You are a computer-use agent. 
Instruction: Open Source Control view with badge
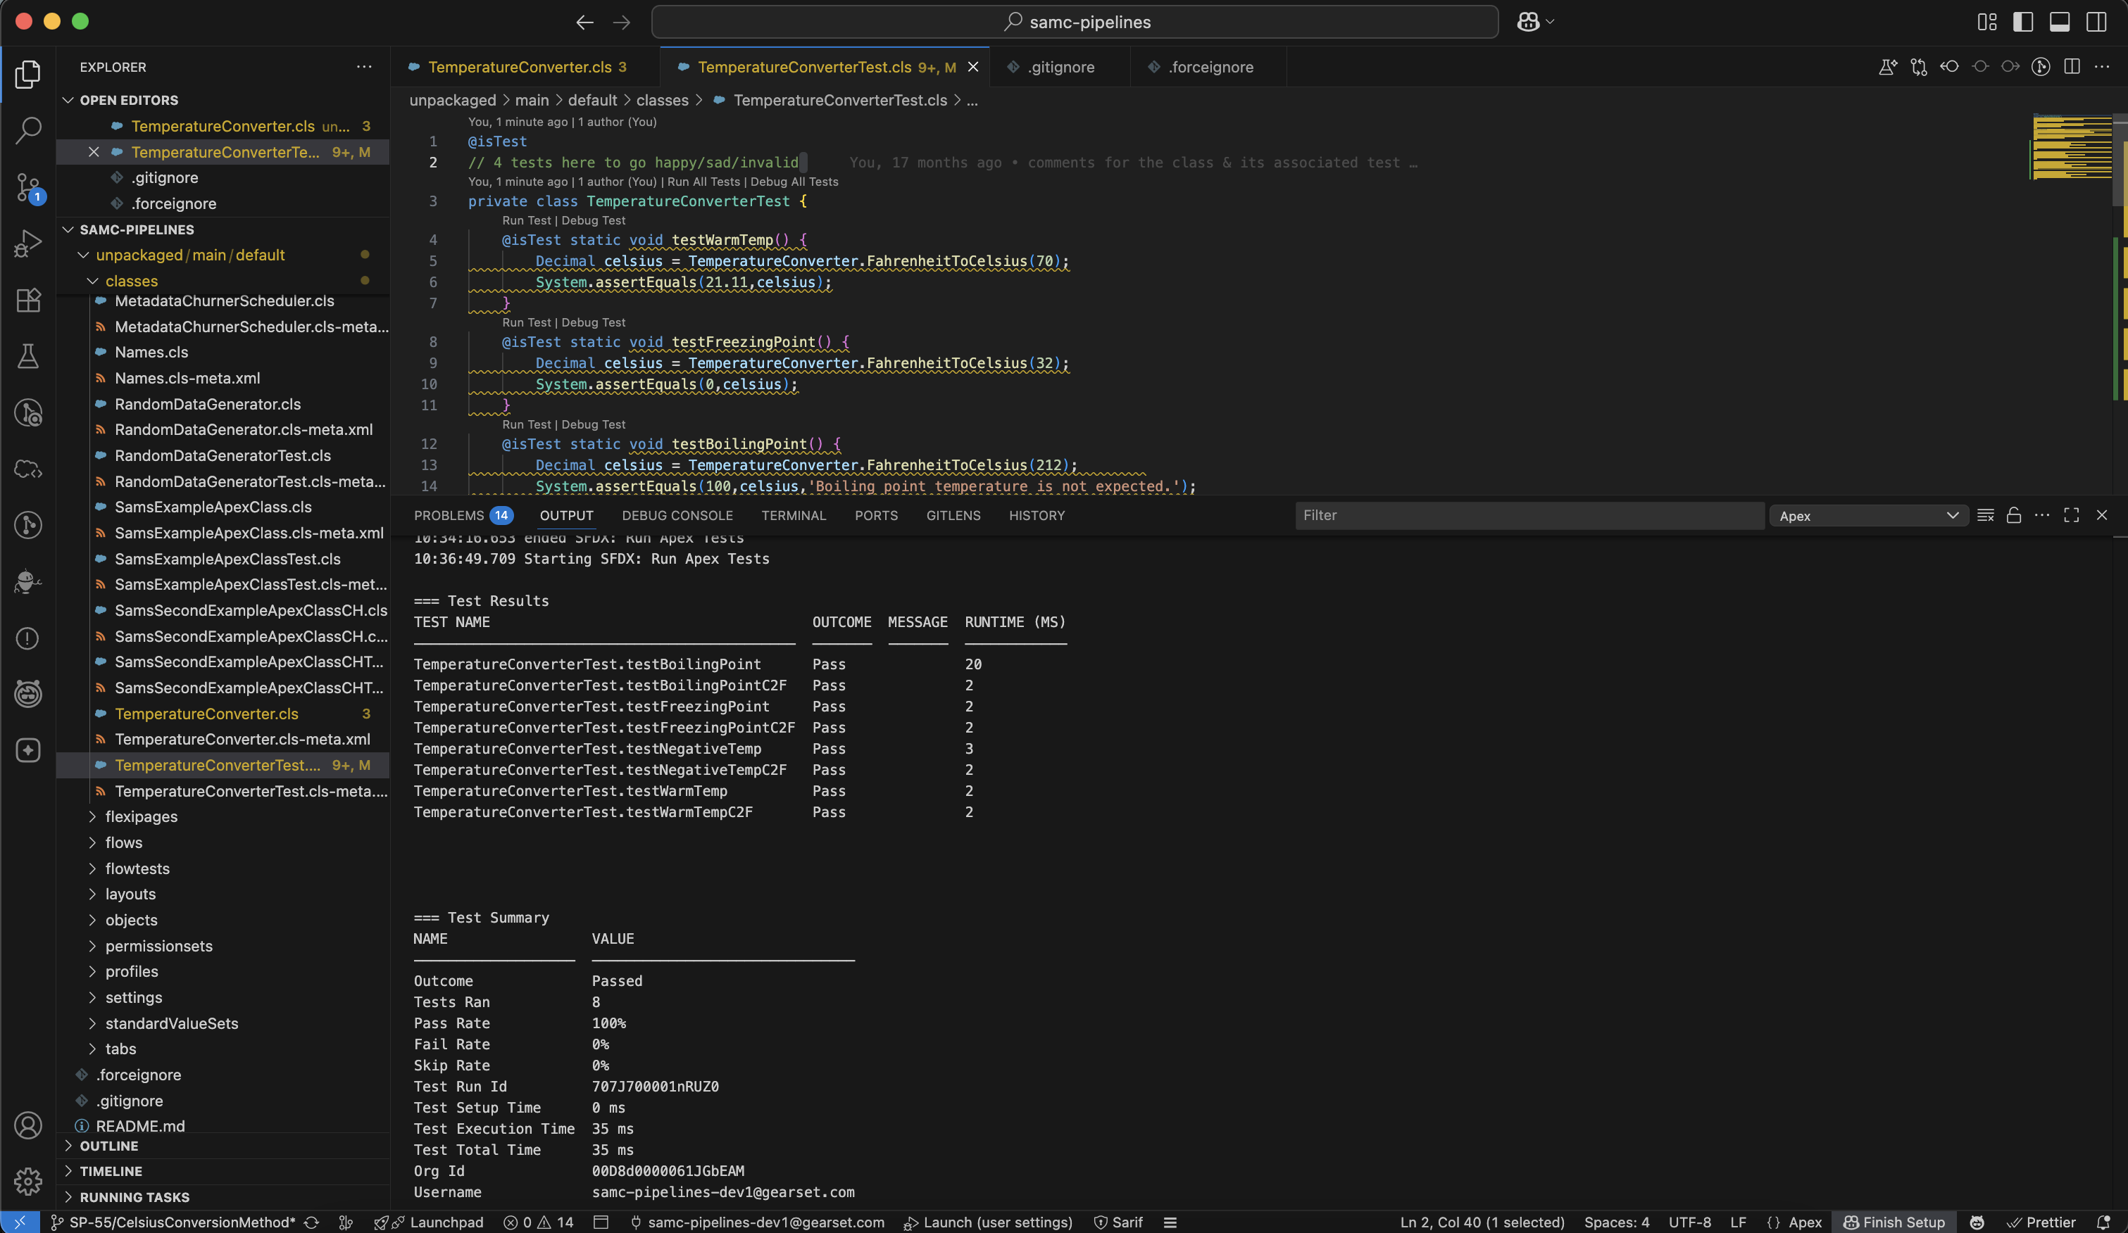pos(28,187)
